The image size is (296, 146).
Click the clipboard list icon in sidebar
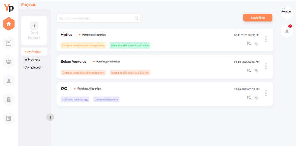(9, 118)
